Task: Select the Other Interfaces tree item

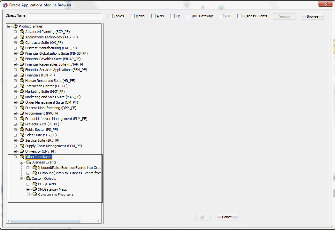Action: point(38,157)
